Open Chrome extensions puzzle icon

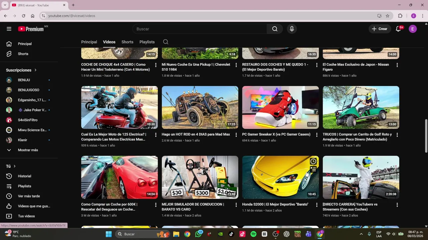tap(400, 16)
